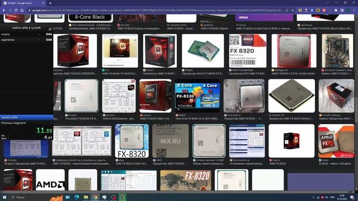This screenshot has height=201, width=358.
Task: Open the NIX.RU watermarked CPU image
Action: coord(170,141)
